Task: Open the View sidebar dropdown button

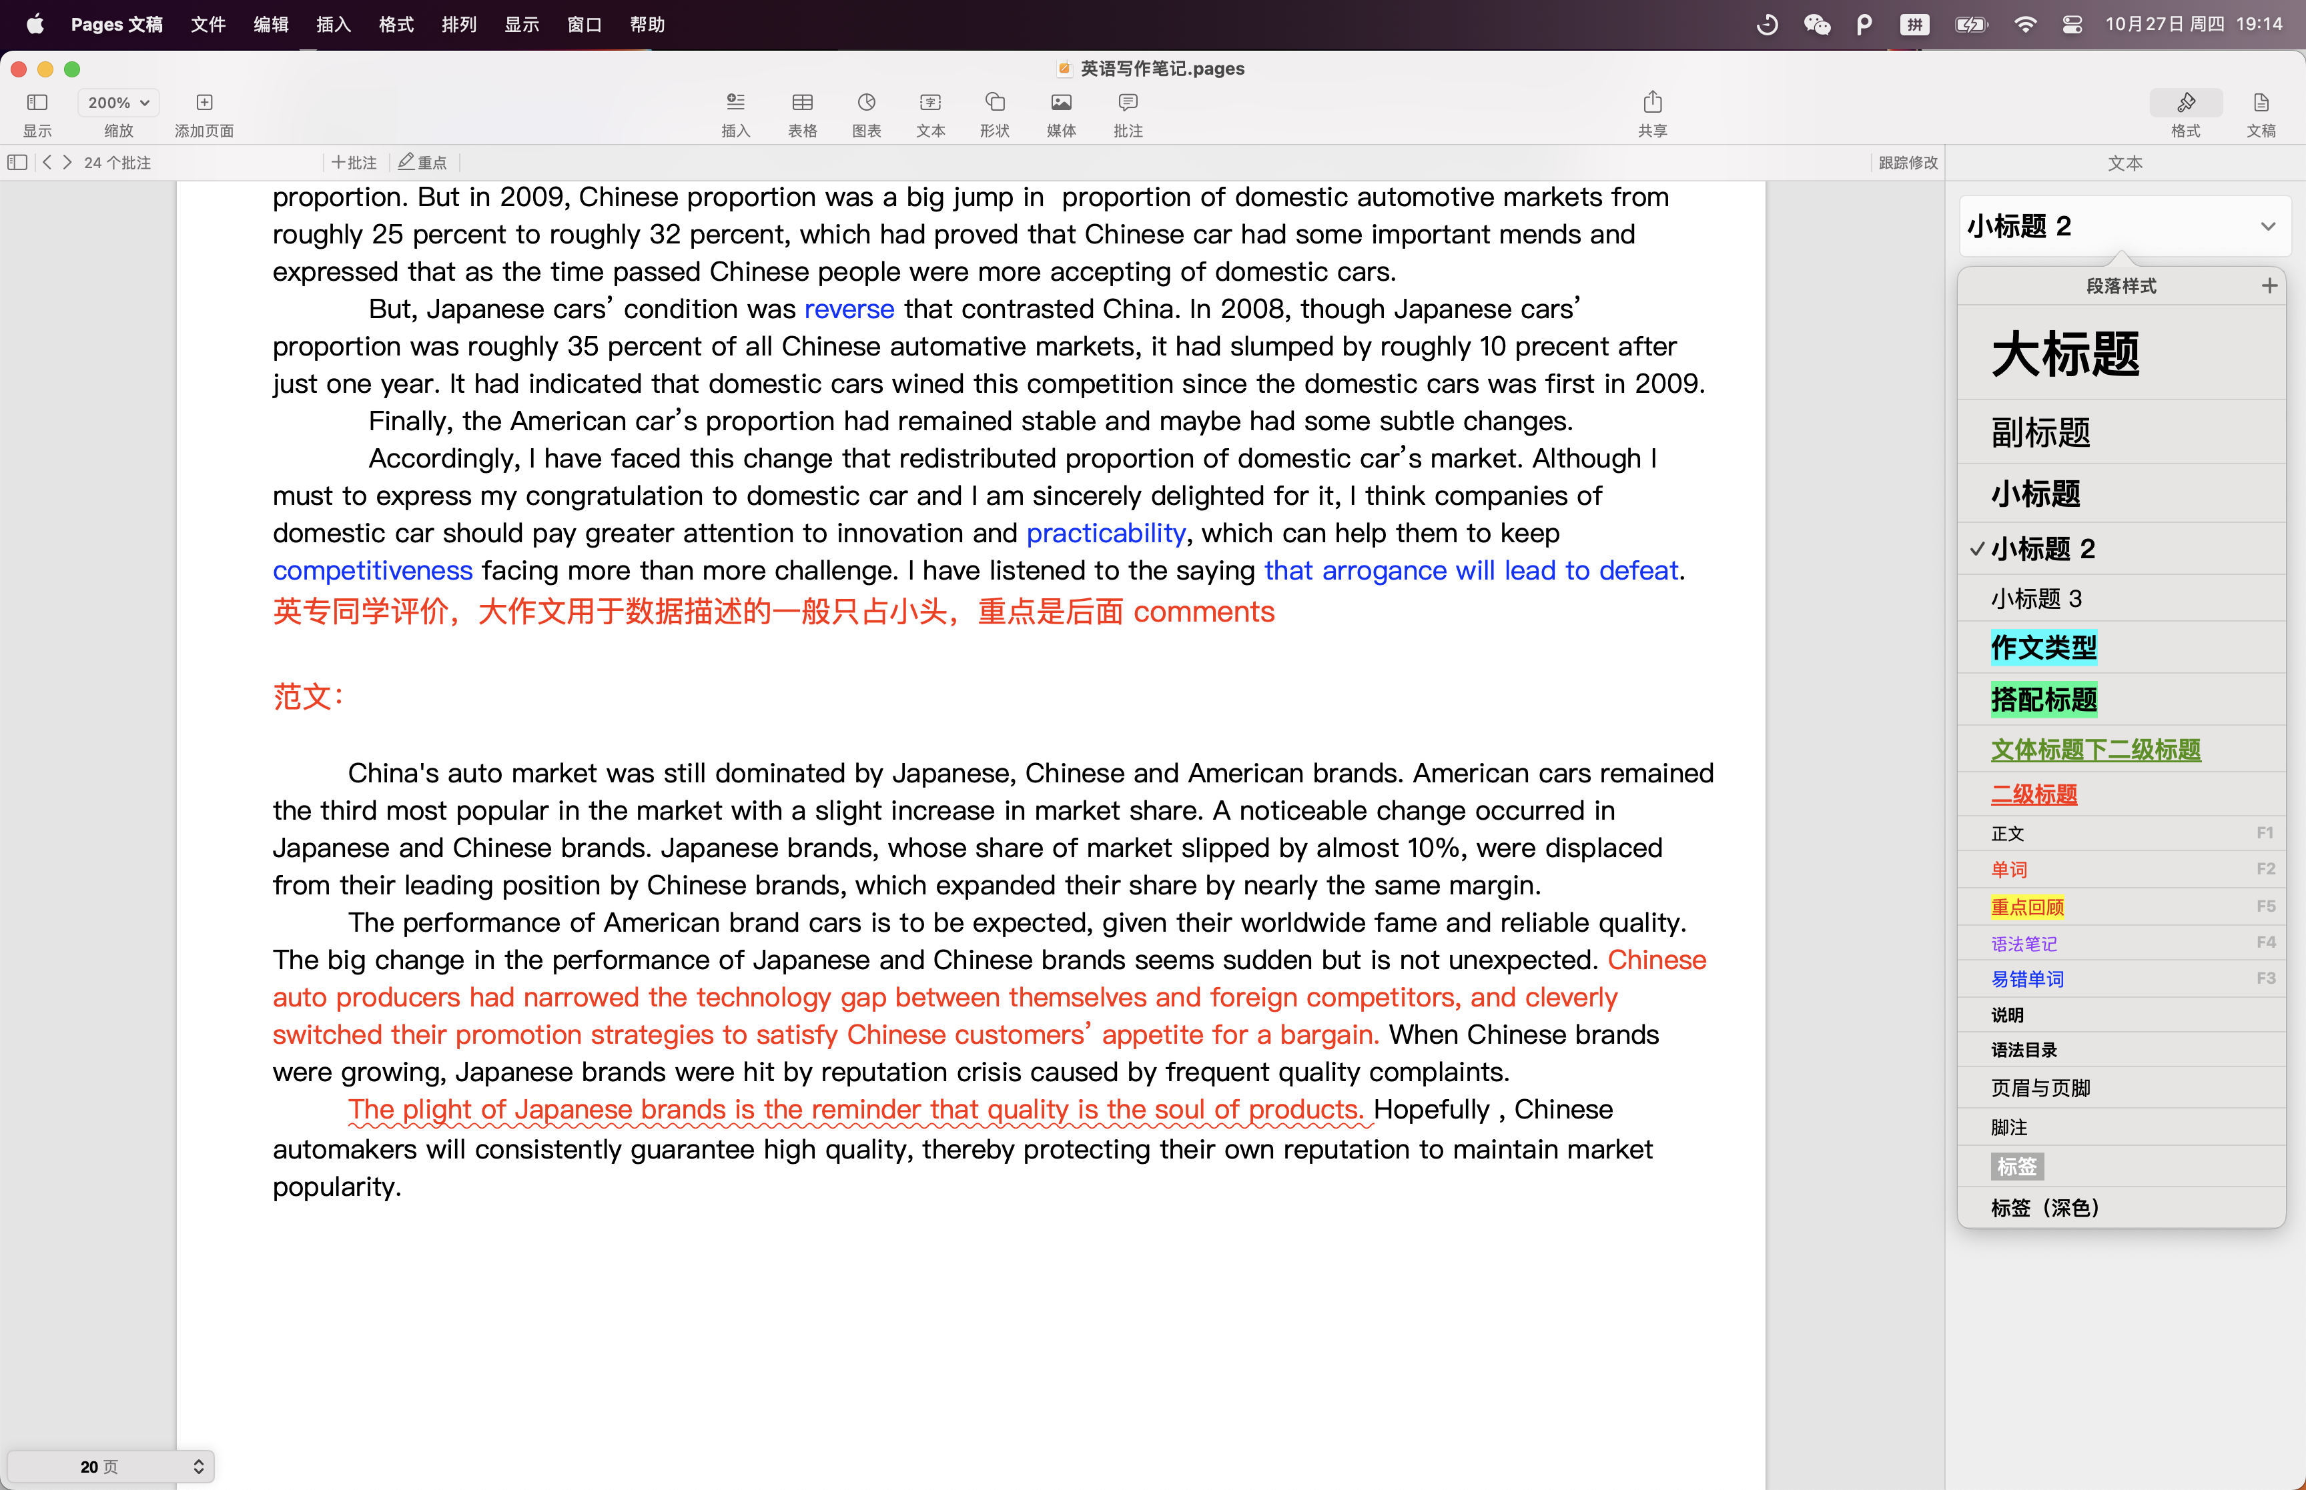Action: (x=38, y=103)
